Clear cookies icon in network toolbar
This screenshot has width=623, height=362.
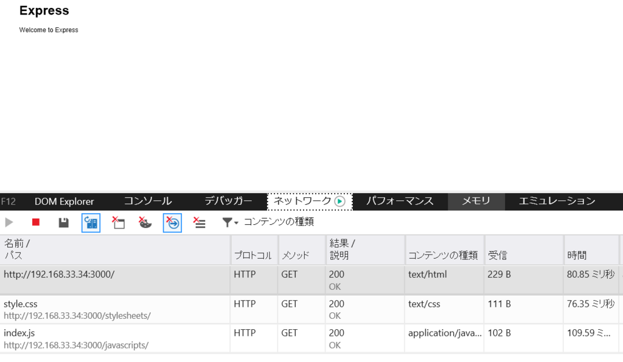click(x=145, y=222)
